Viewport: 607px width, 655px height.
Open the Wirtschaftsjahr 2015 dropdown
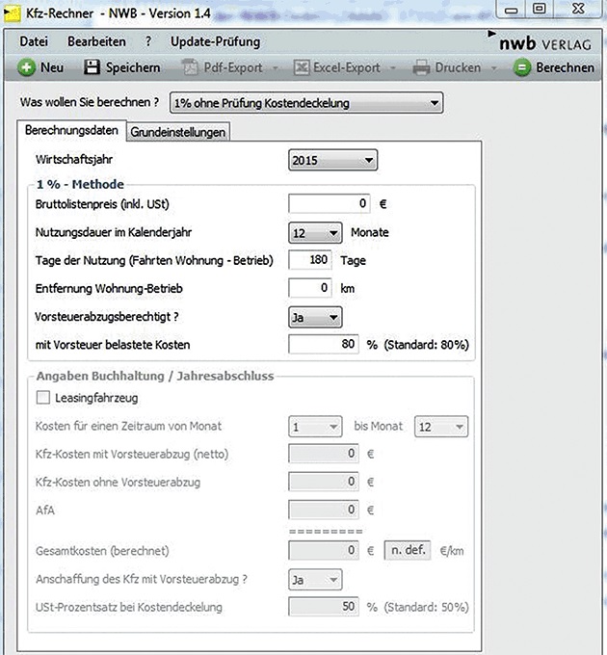tap(332, 161)
